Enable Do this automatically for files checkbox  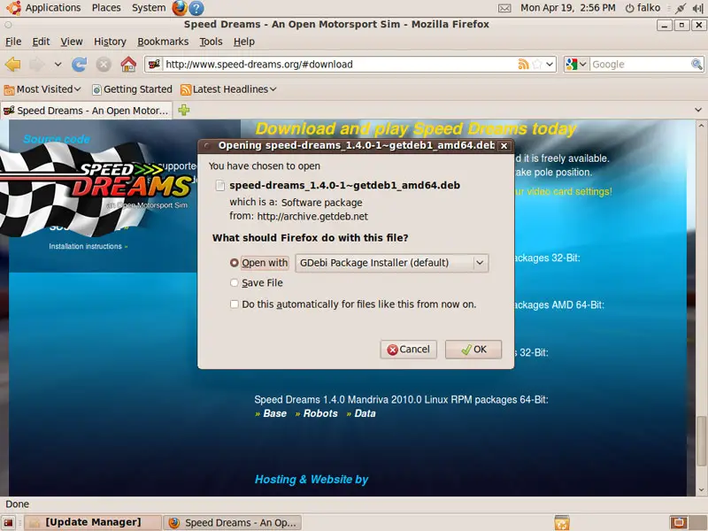click(x=234, y=304)
